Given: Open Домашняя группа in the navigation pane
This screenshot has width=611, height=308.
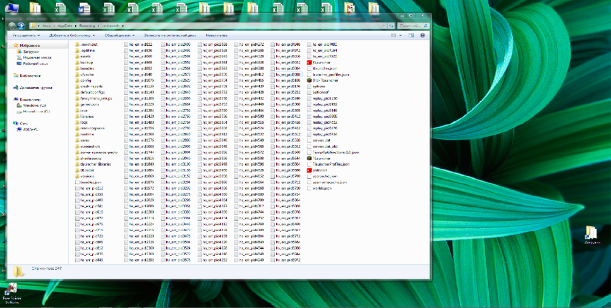Looking at the screenshot, I should 36,87.
